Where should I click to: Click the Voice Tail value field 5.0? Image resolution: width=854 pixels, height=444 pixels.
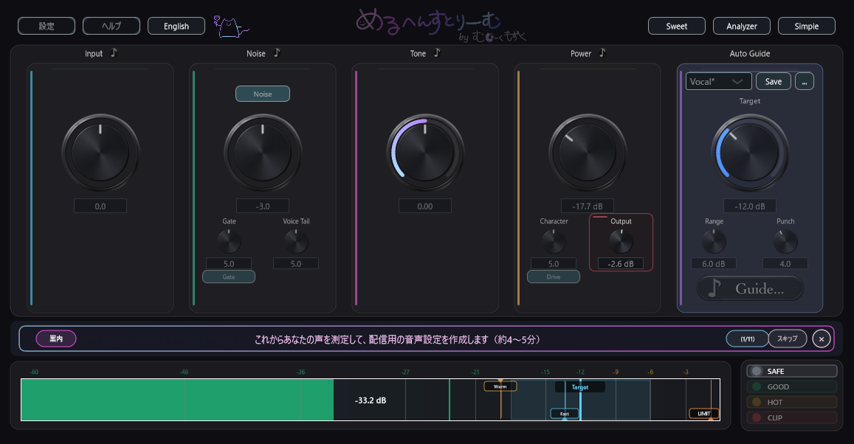click(x=296, y=263)
